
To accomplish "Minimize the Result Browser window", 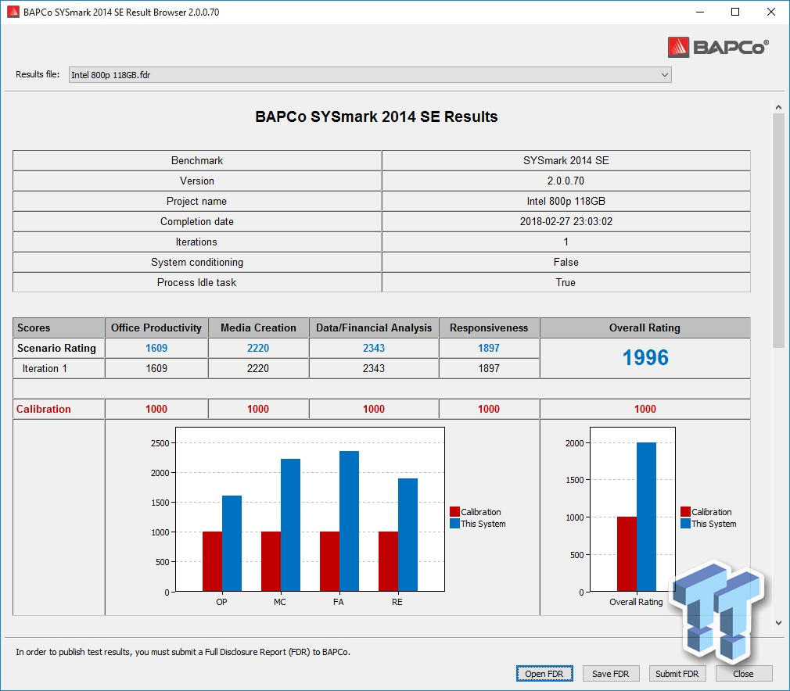I will tap(700, 12).
